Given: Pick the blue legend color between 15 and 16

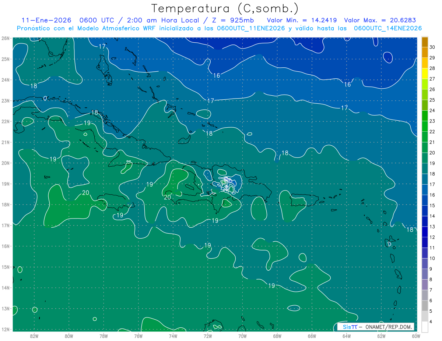Looking at the screenshot, I should 425,200.
